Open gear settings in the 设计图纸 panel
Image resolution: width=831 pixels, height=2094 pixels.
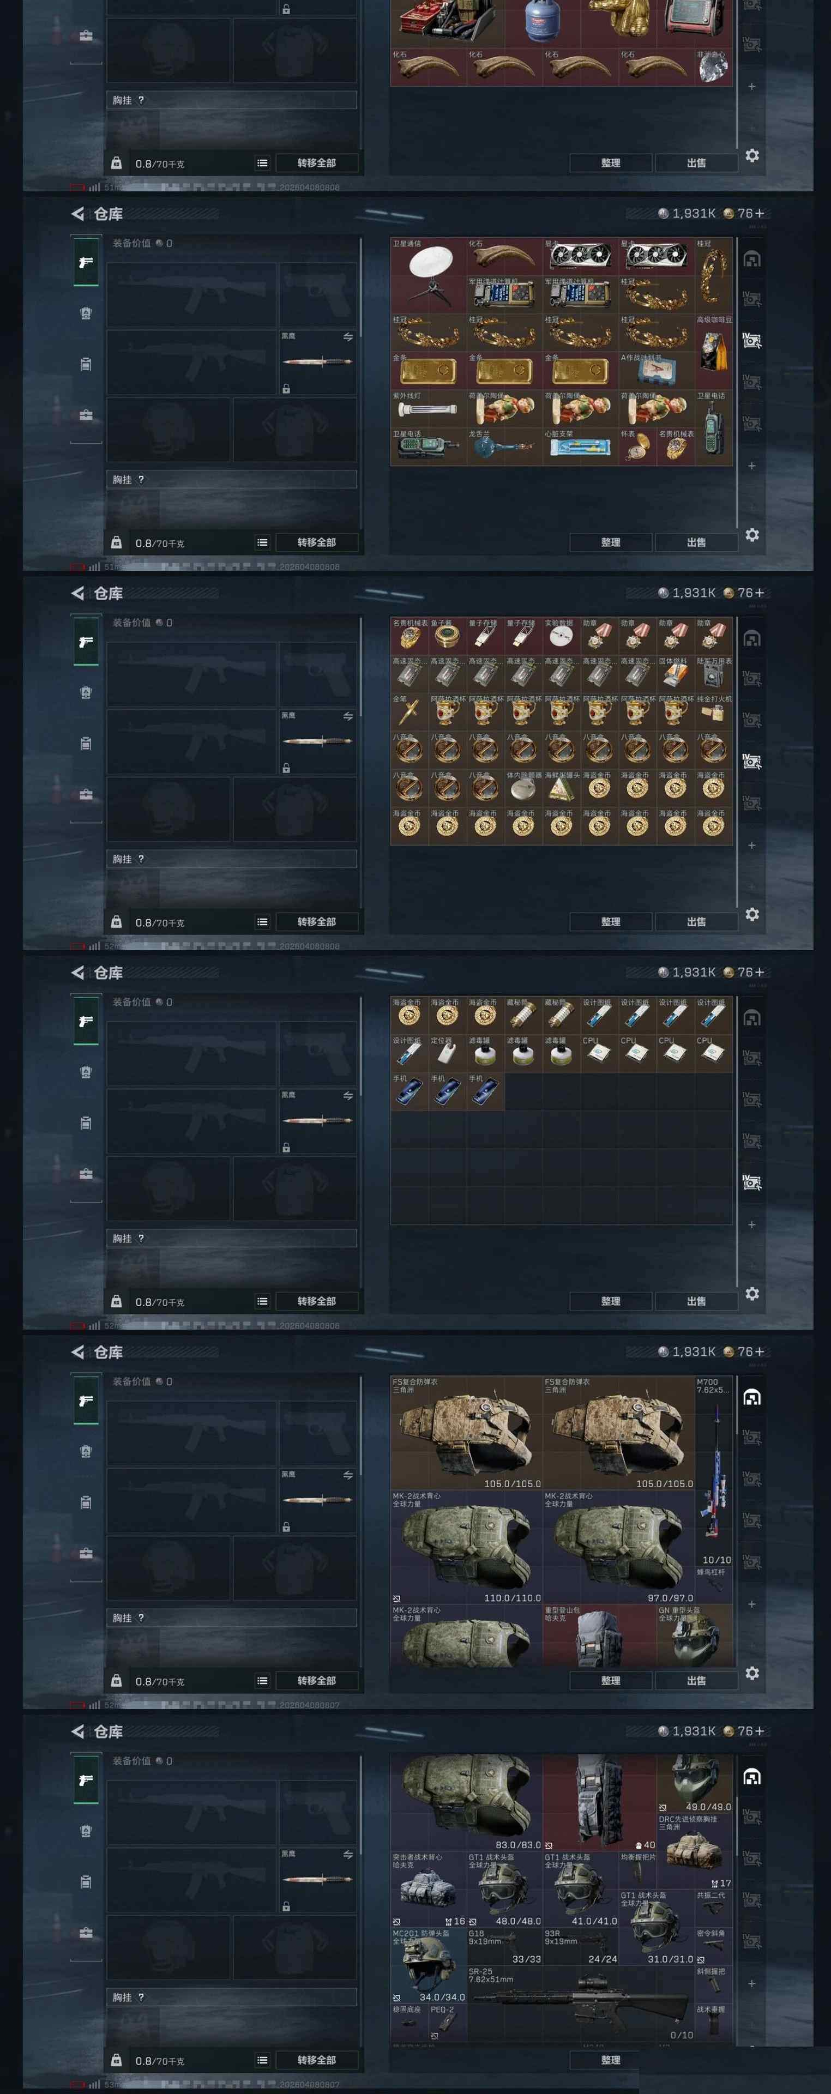pos(752,1293)
